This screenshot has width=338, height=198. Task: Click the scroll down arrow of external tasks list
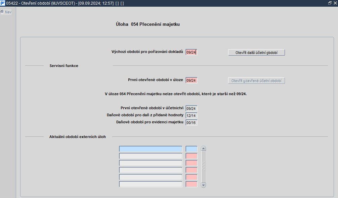(203, 185)
